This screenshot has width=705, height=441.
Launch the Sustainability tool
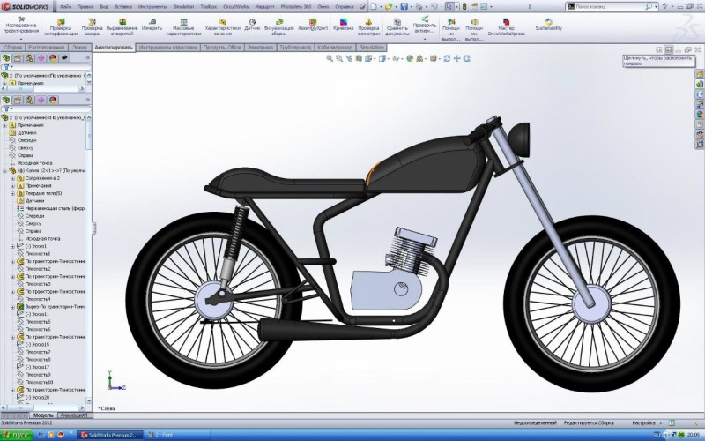(548, 25)
